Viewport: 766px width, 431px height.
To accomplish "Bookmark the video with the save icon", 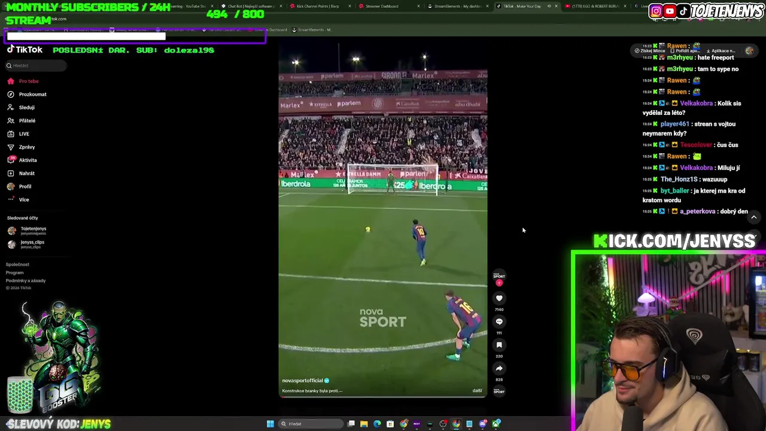I will 499,345.
